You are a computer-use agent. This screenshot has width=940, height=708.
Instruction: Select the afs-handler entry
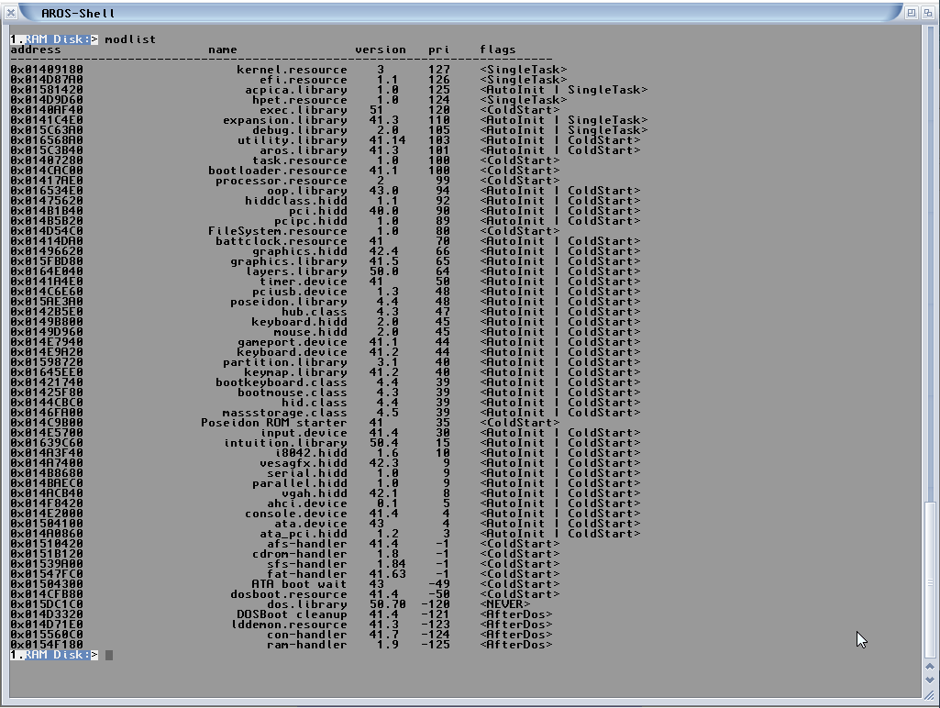(307, 545)
